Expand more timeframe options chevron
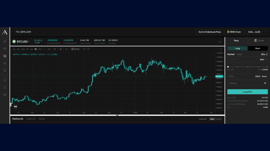Image resolution: width=270 pixels, height=151 pixels. point(44,49)
